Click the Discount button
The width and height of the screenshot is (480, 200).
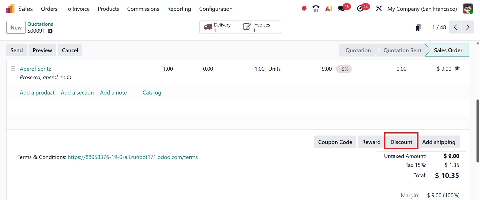coord(401,142)
